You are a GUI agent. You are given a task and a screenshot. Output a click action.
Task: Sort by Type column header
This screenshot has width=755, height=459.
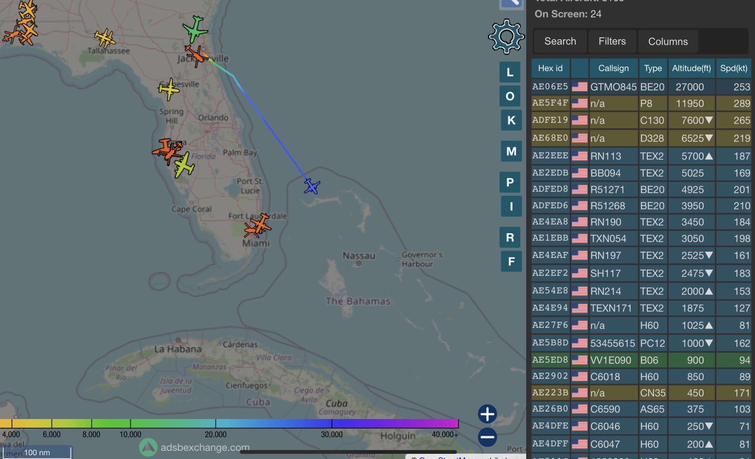(653, 68)
